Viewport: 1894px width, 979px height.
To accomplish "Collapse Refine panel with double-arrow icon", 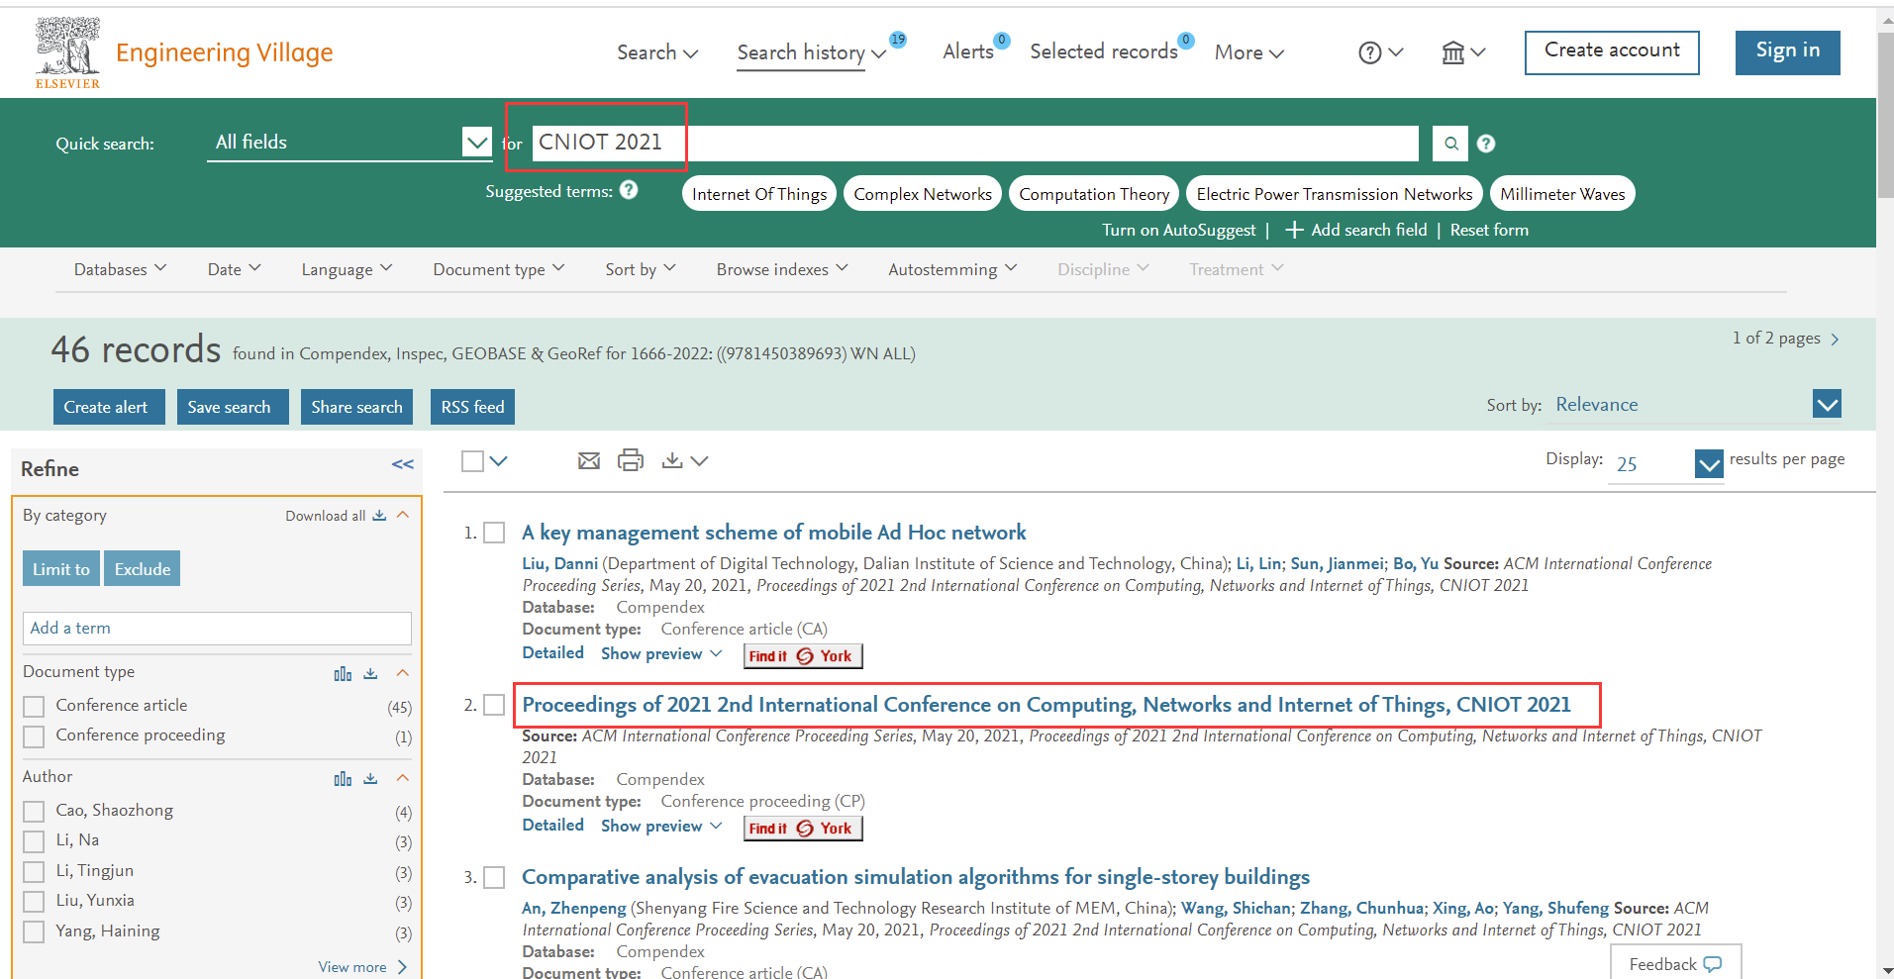I will [x=402, y=464].
